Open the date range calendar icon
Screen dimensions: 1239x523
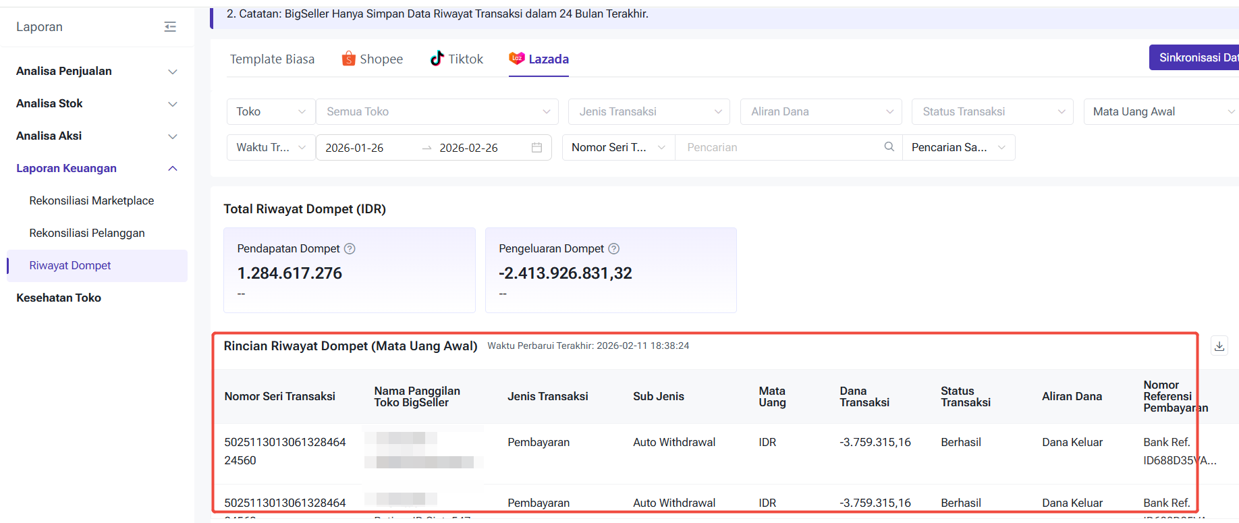pos(536,148)
